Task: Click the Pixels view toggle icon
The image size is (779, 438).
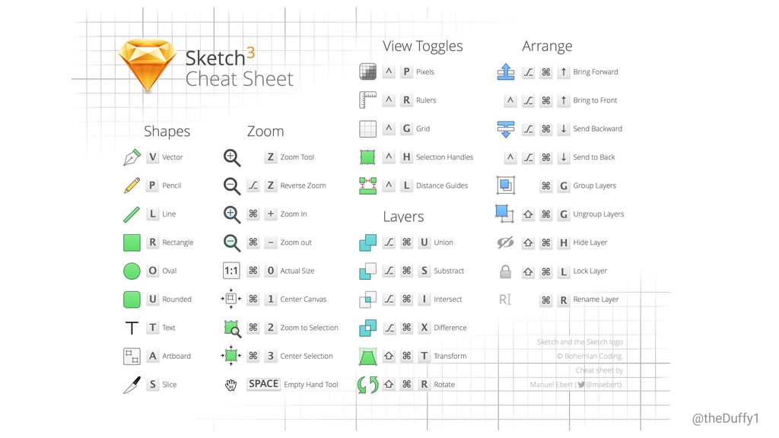Action: click(367, 71)
